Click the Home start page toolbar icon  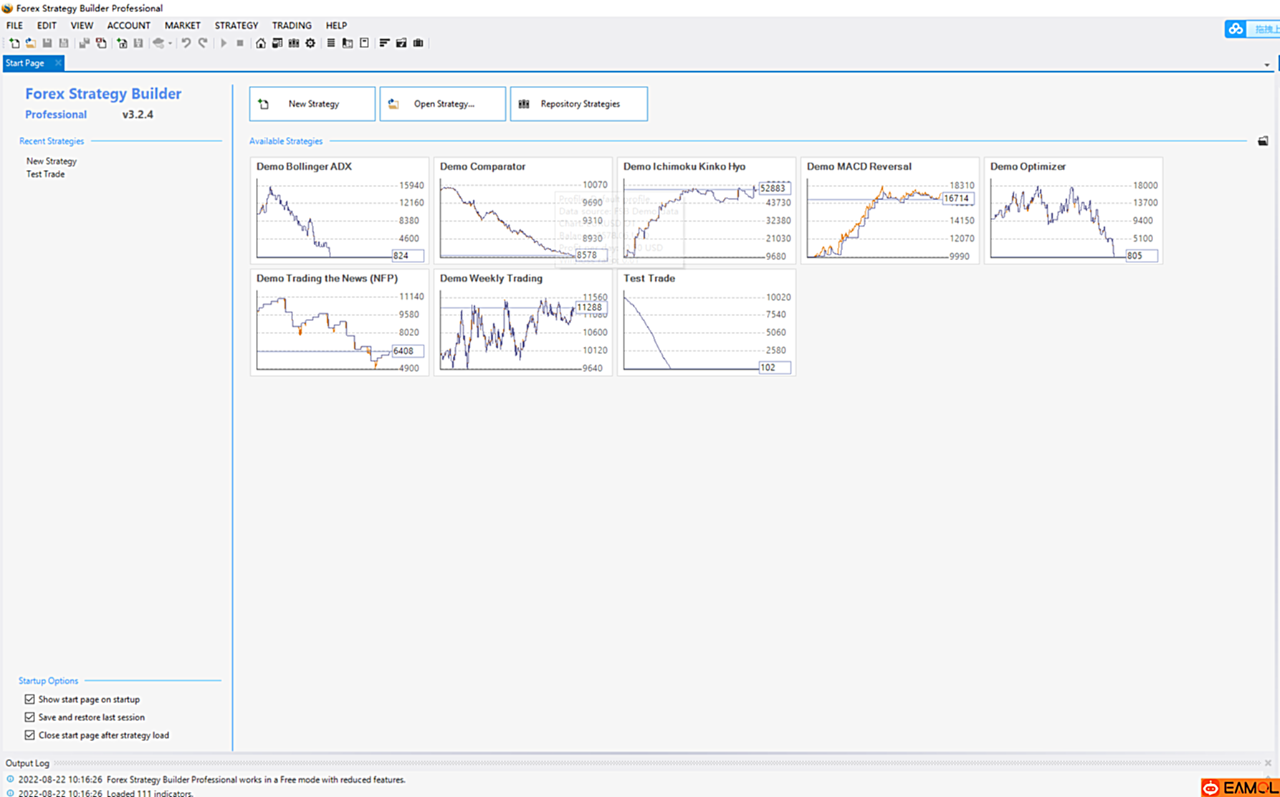[260, 43]
